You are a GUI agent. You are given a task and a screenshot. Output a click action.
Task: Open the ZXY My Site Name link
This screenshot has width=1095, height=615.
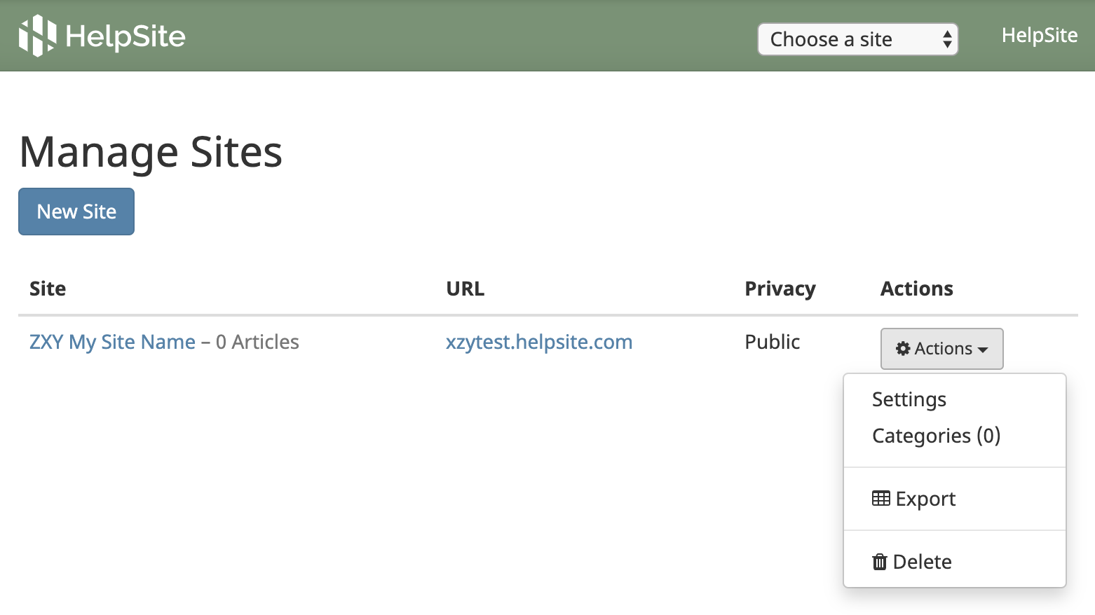tap(112, 342)
